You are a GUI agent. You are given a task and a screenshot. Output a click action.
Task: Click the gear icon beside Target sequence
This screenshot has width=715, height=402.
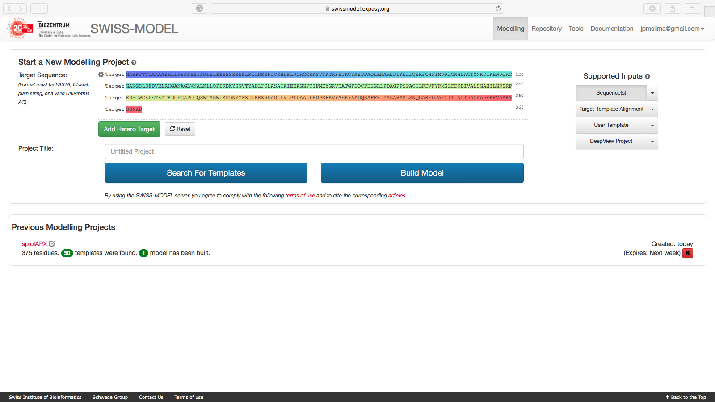click(x=101, y=75)
